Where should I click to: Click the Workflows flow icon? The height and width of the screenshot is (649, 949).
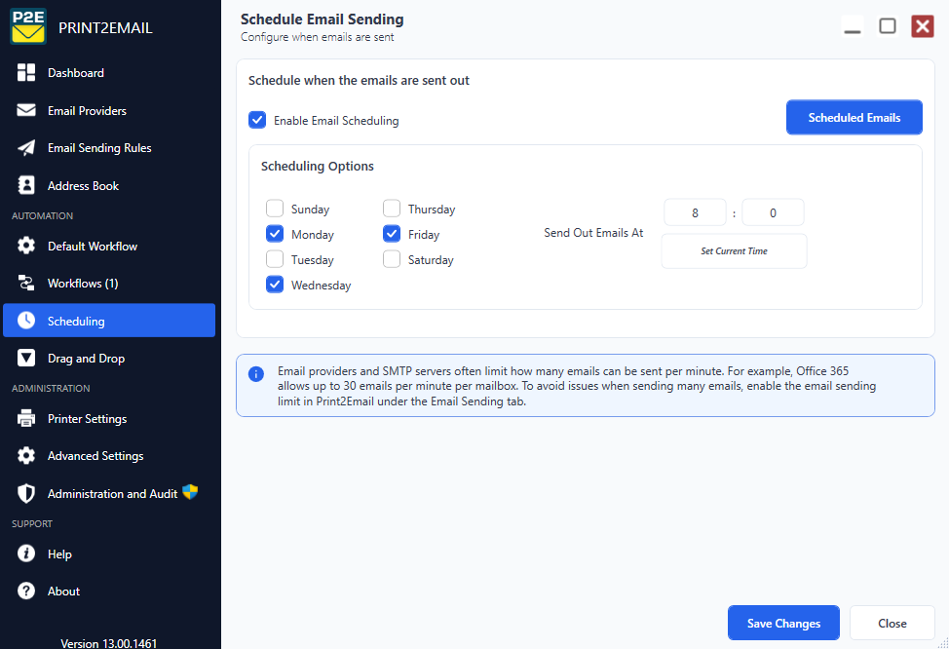pos(26,283)
